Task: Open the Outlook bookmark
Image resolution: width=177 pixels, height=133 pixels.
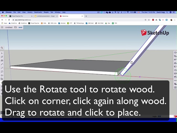Action: point(62,23)
